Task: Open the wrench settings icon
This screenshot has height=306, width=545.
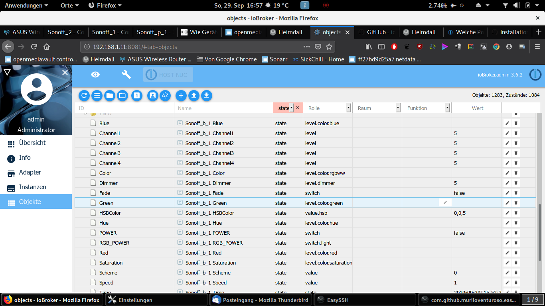Action: [x=126, y=75]
